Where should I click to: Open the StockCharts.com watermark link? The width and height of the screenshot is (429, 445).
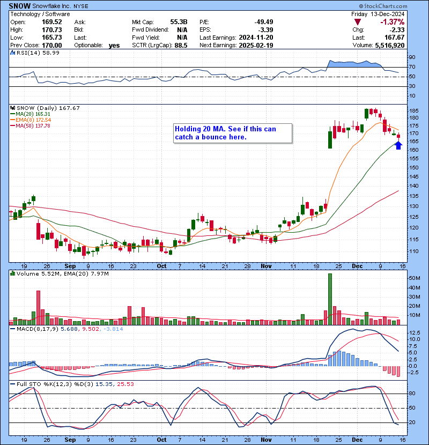383,6
